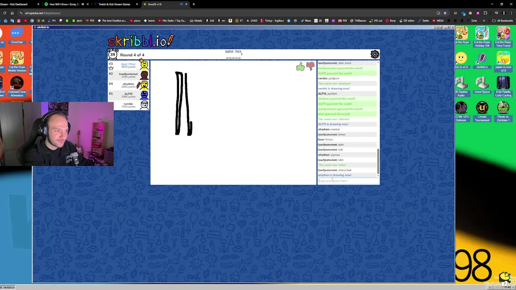Viewport: 516px width, 290px height.
Task: Click 'Round 4 of 4' text
Action: pyautogui.click(x=132, y=55)
